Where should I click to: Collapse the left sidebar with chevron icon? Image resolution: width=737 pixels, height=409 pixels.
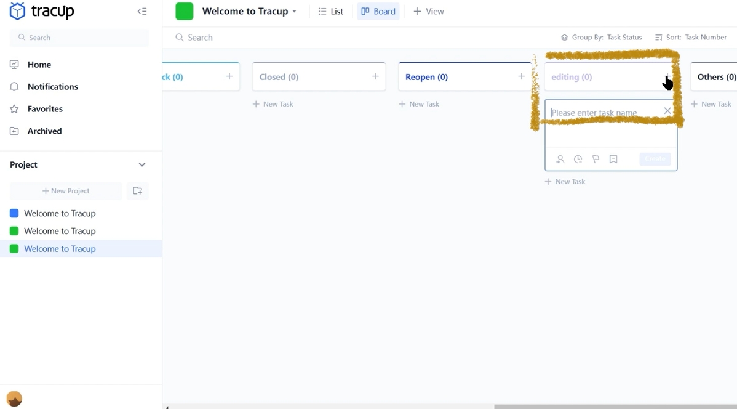(142, 11)
